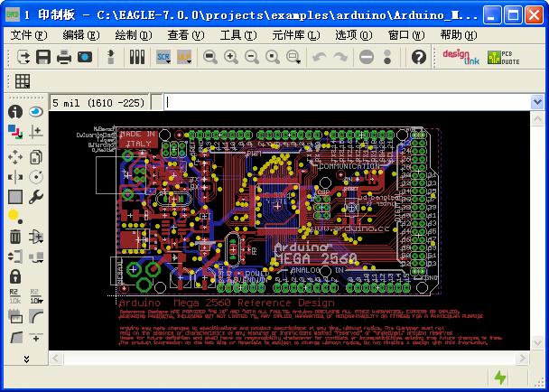
Task: Select the Move tool
Action: (x=15, y=157)
